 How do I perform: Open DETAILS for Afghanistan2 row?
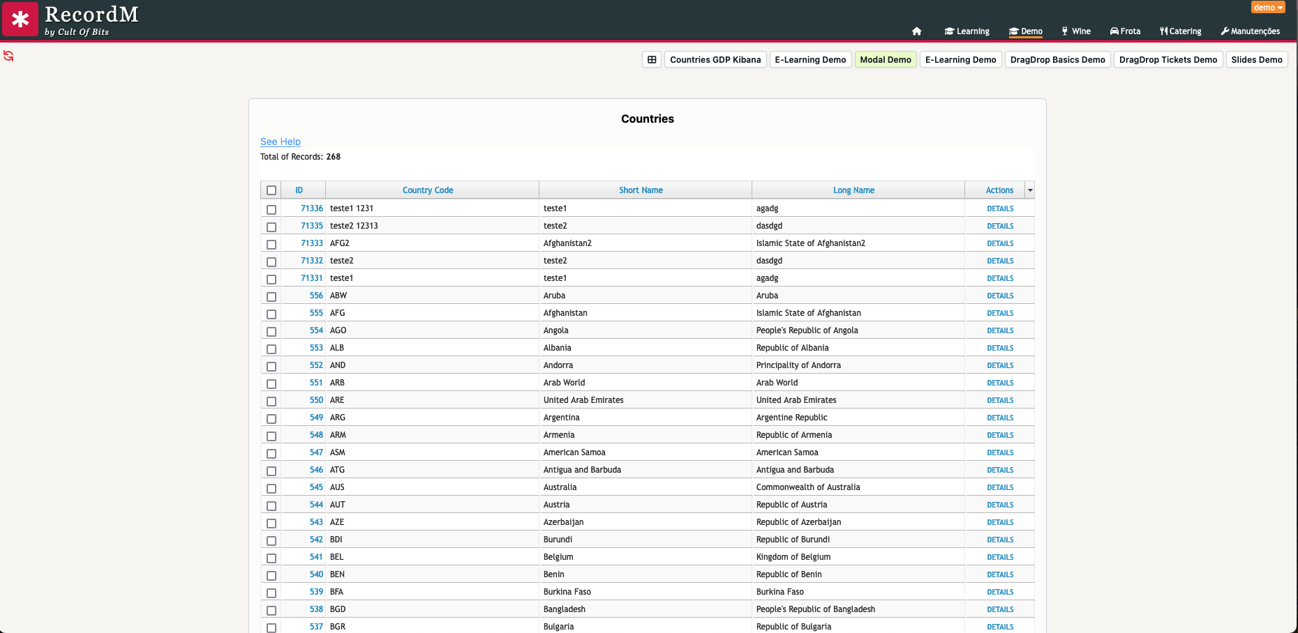(1000, 243)
